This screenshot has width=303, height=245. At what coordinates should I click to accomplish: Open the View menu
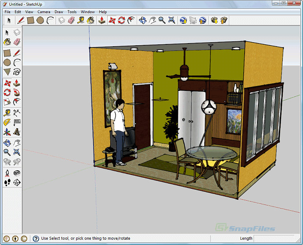point(29,12)
